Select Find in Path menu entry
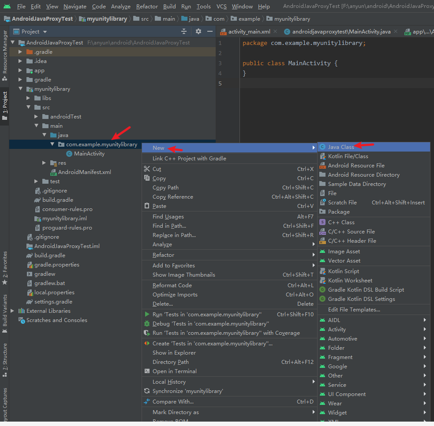434x426 pixels. 229,226
